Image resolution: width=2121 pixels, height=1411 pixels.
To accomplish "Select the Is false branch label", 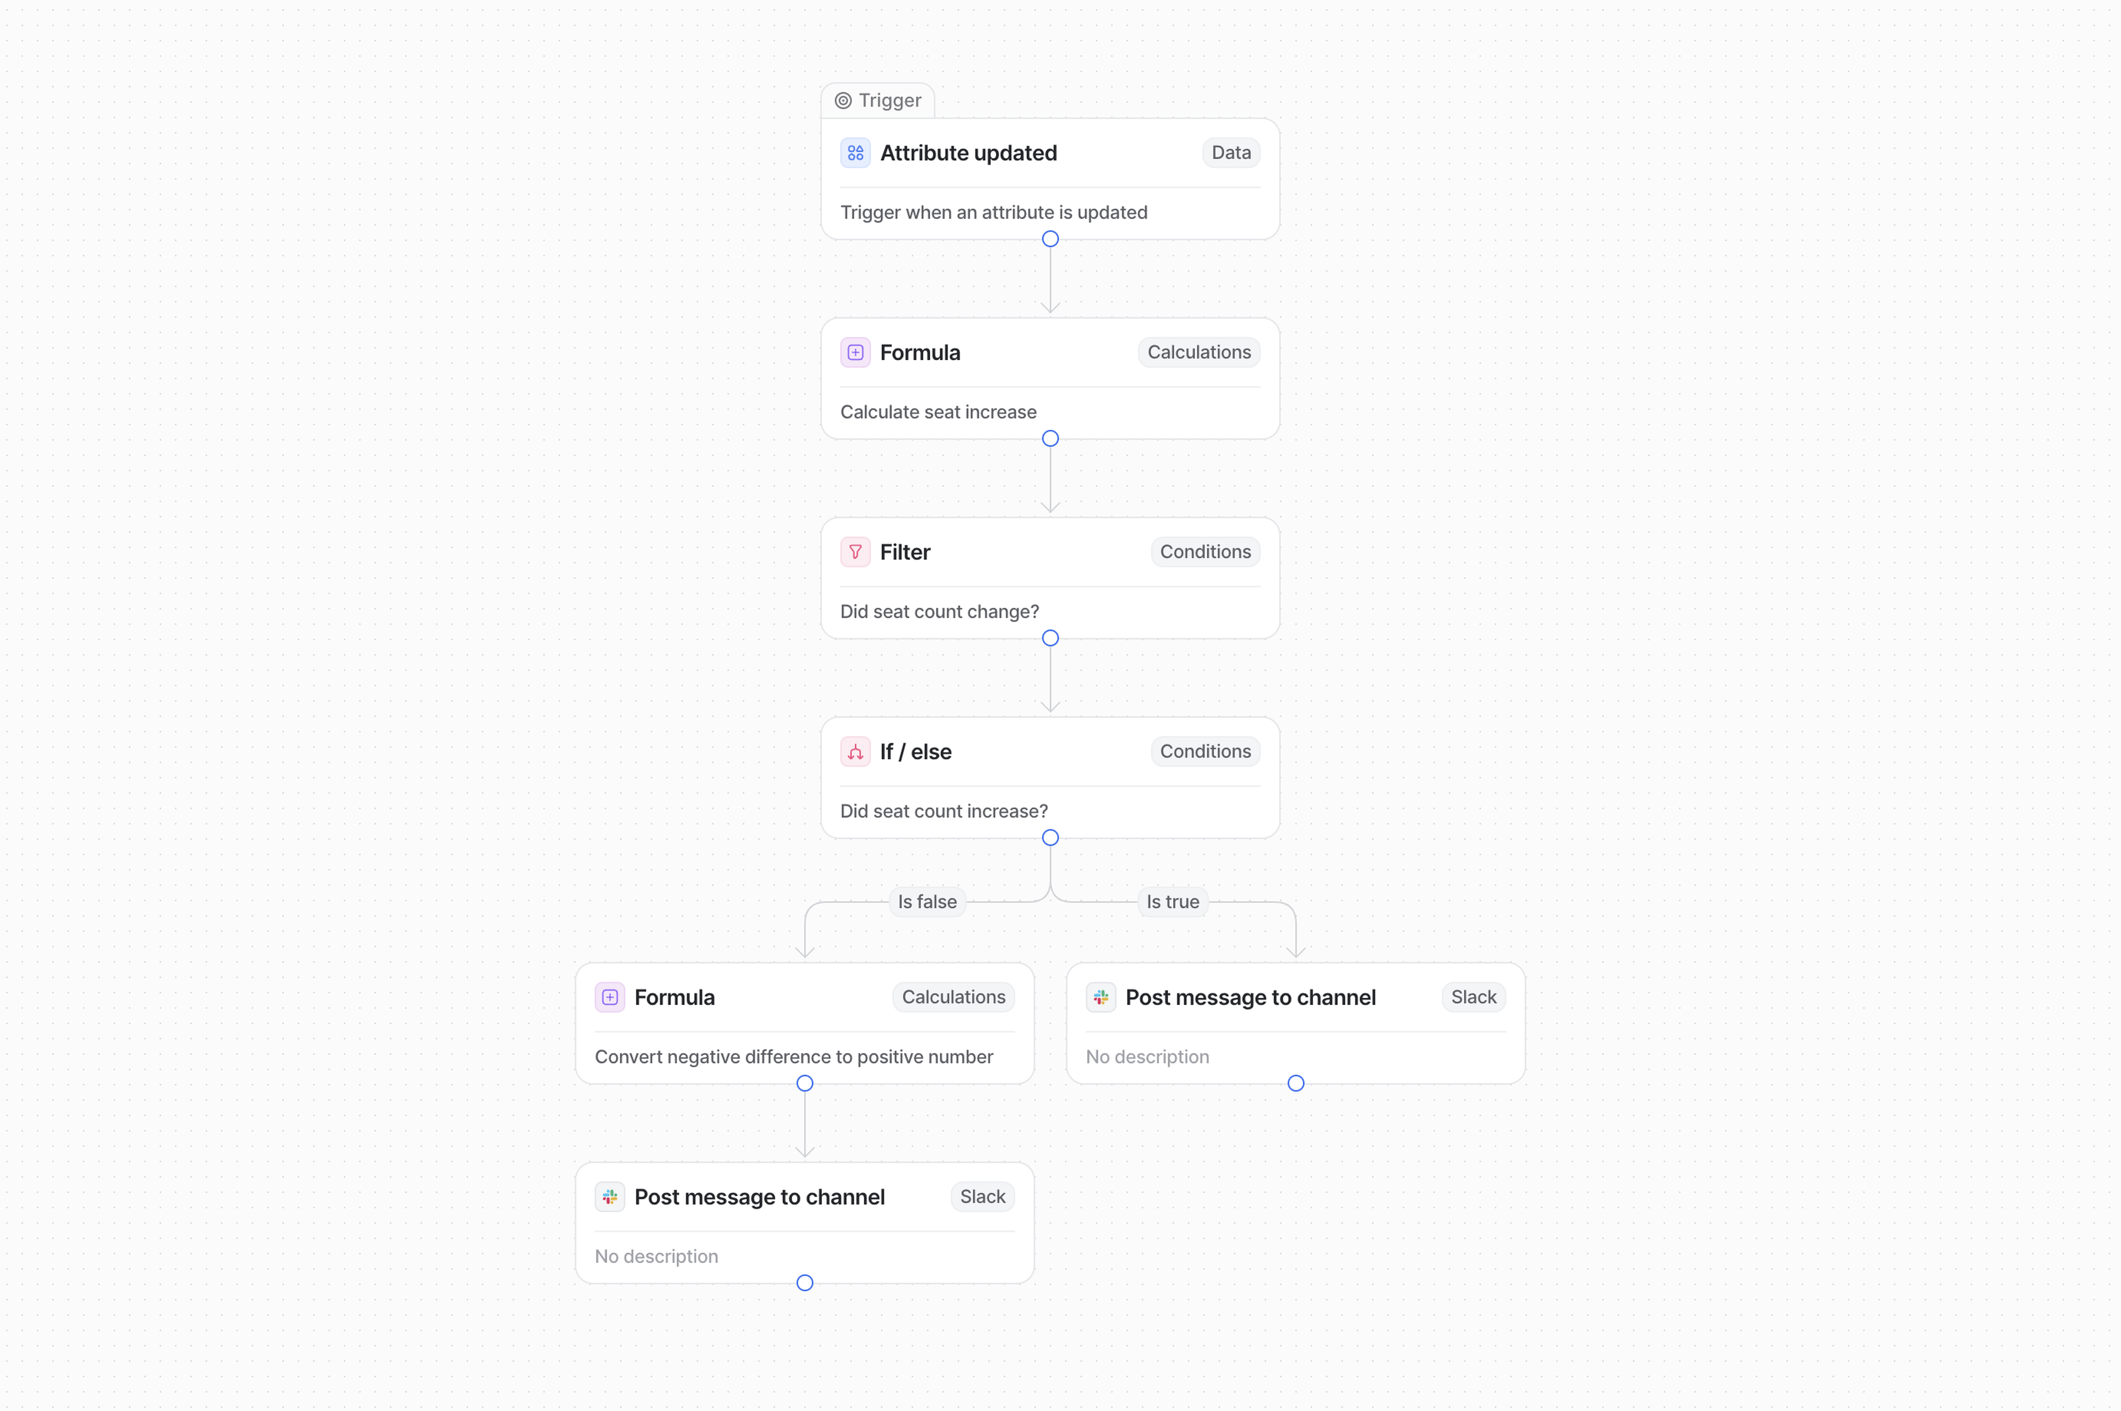I will pyautogui.click(x=926, y=902).
